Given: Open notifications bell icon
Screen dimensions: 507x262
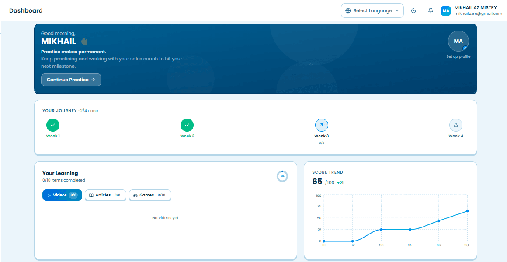Looking at the screenshot, I should click(x=431, y=10).
